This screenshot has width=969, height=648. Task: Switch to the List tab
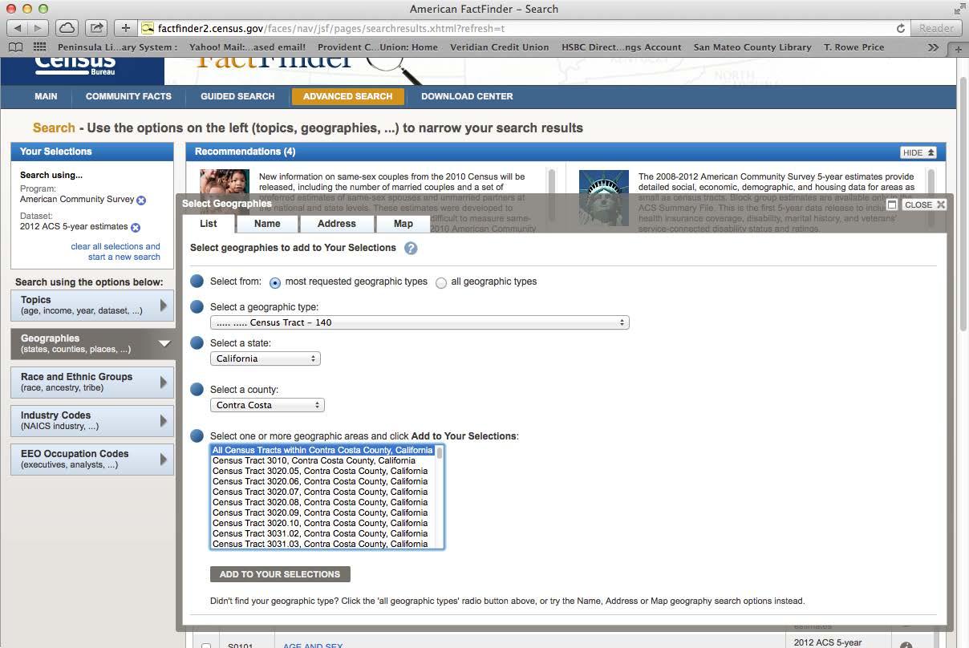click(209, 224)
